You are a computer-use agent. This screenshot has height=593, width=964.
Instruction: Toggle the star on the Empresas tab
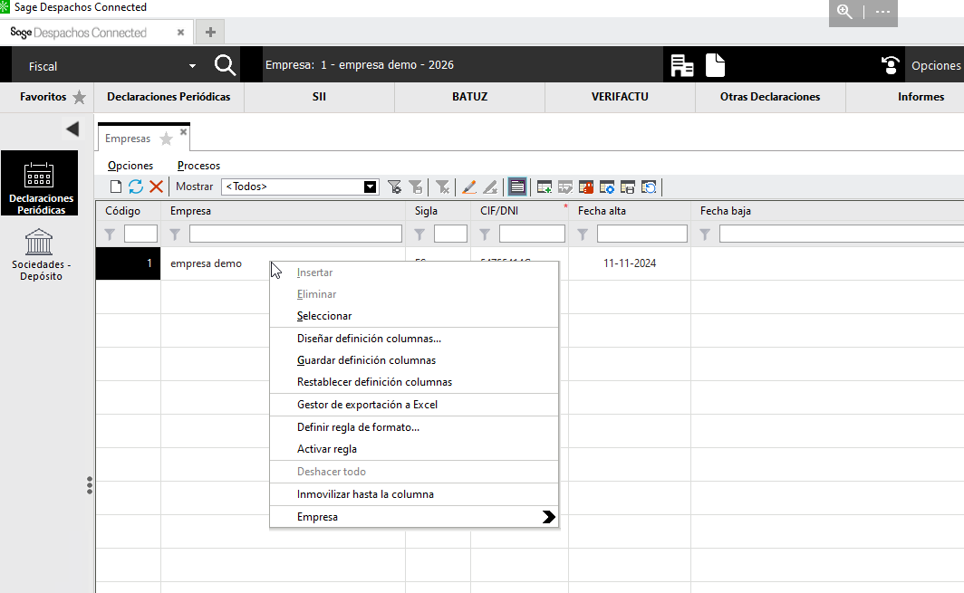coord(166,139)
